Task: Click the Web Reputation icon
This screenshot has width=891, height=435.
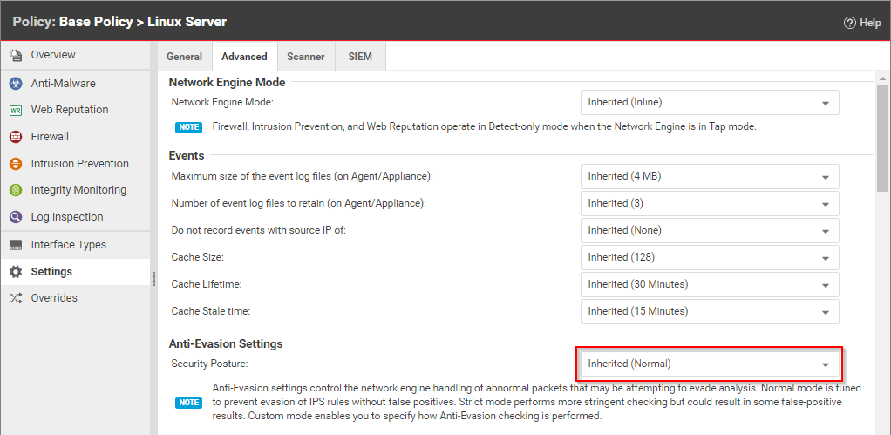Action: click(15, 111)
